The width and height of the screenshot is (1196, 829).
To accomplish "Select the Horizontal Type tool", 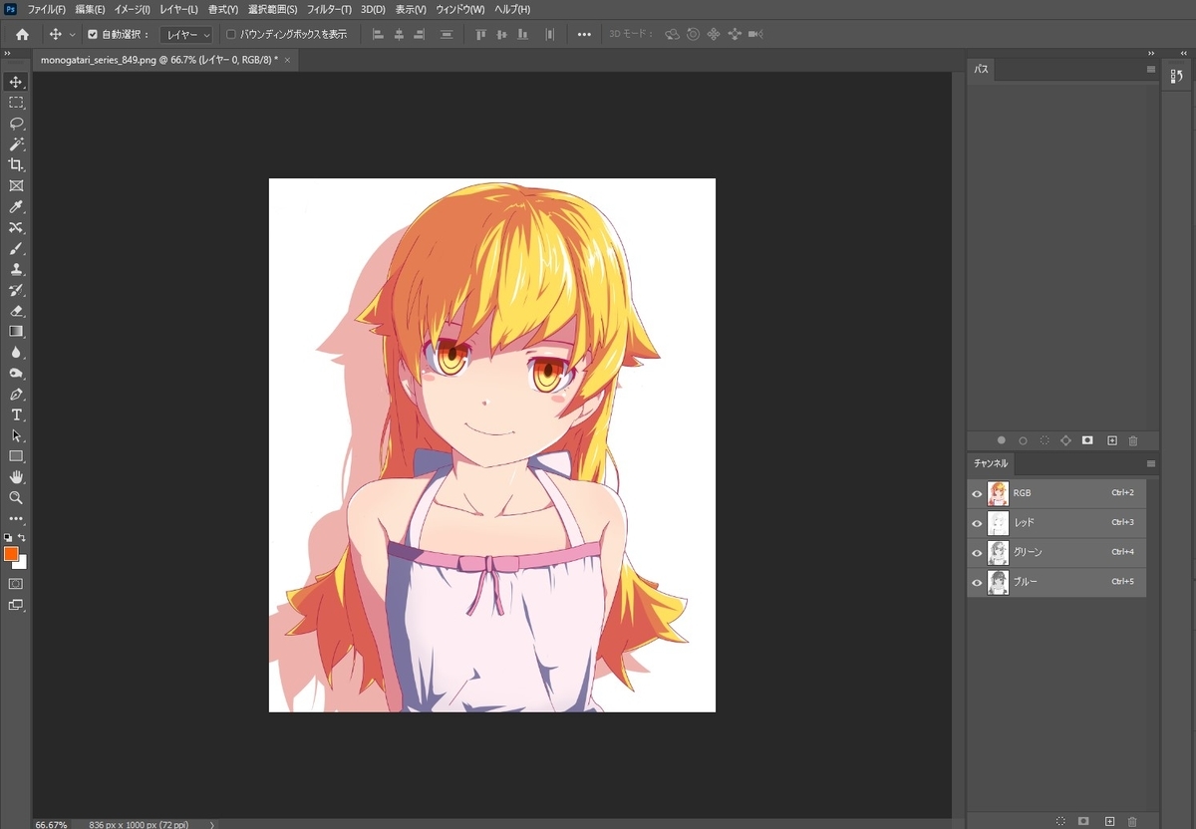I will point(16,414).
